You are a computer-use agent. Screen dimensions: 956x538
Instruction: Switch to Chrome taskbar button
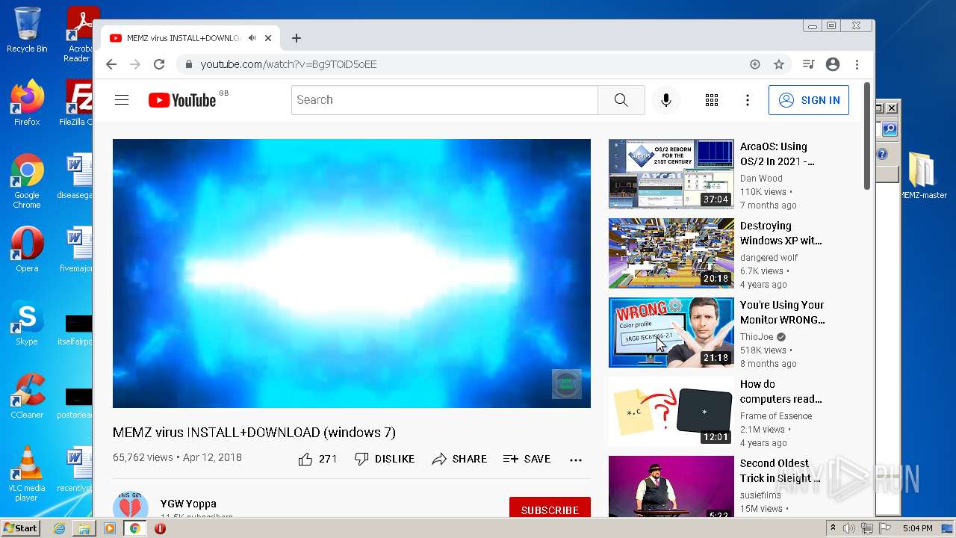point(135,528)
